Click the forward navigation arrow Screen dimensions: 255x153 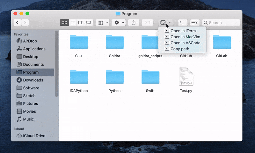(25, 23)
